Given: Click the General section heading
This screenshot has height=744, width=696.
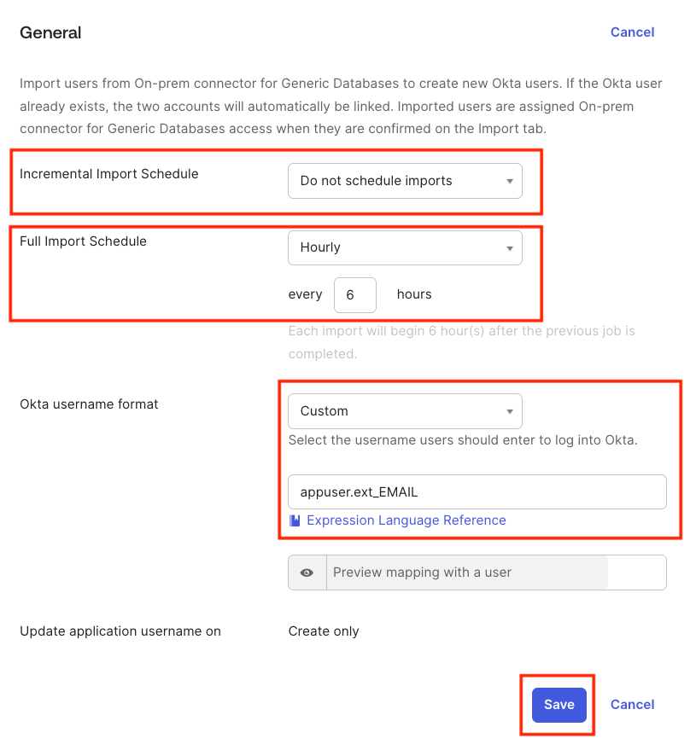Looking at the screenshot, I should click(50, 32).
